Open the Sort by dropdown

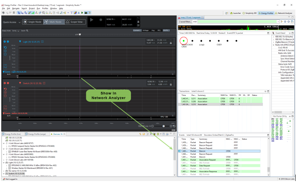[x=16, y=31]
